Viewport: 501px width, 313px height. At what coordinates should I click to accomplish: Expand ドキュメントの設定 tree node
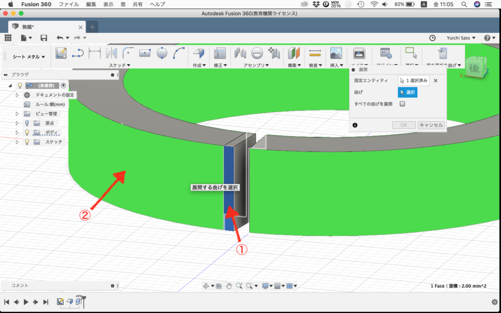click(x=17, y=95)
